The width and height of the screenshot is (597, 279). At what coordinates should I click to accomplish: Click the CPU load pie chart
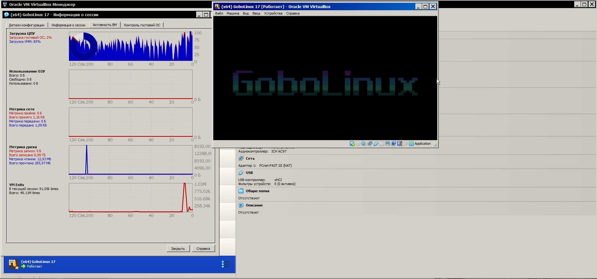[83, 46]
